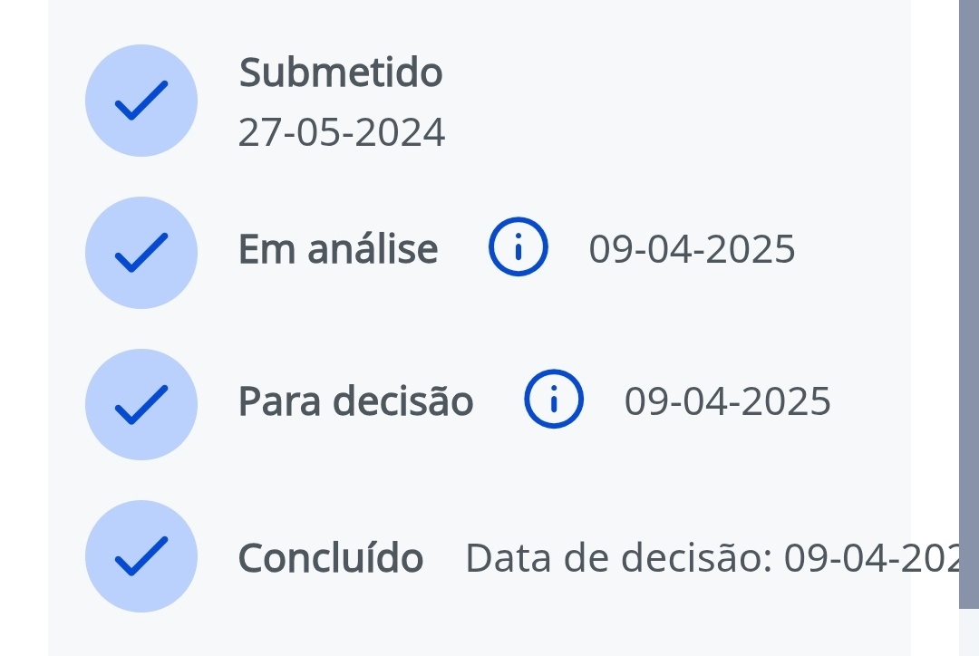
Task: Select the Para decisão status label
Action: (355, 401)
